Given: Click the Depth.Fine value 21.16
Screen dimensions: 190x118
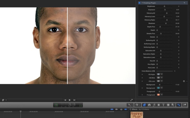Looking at the screenshot, I should coord(177,27).
